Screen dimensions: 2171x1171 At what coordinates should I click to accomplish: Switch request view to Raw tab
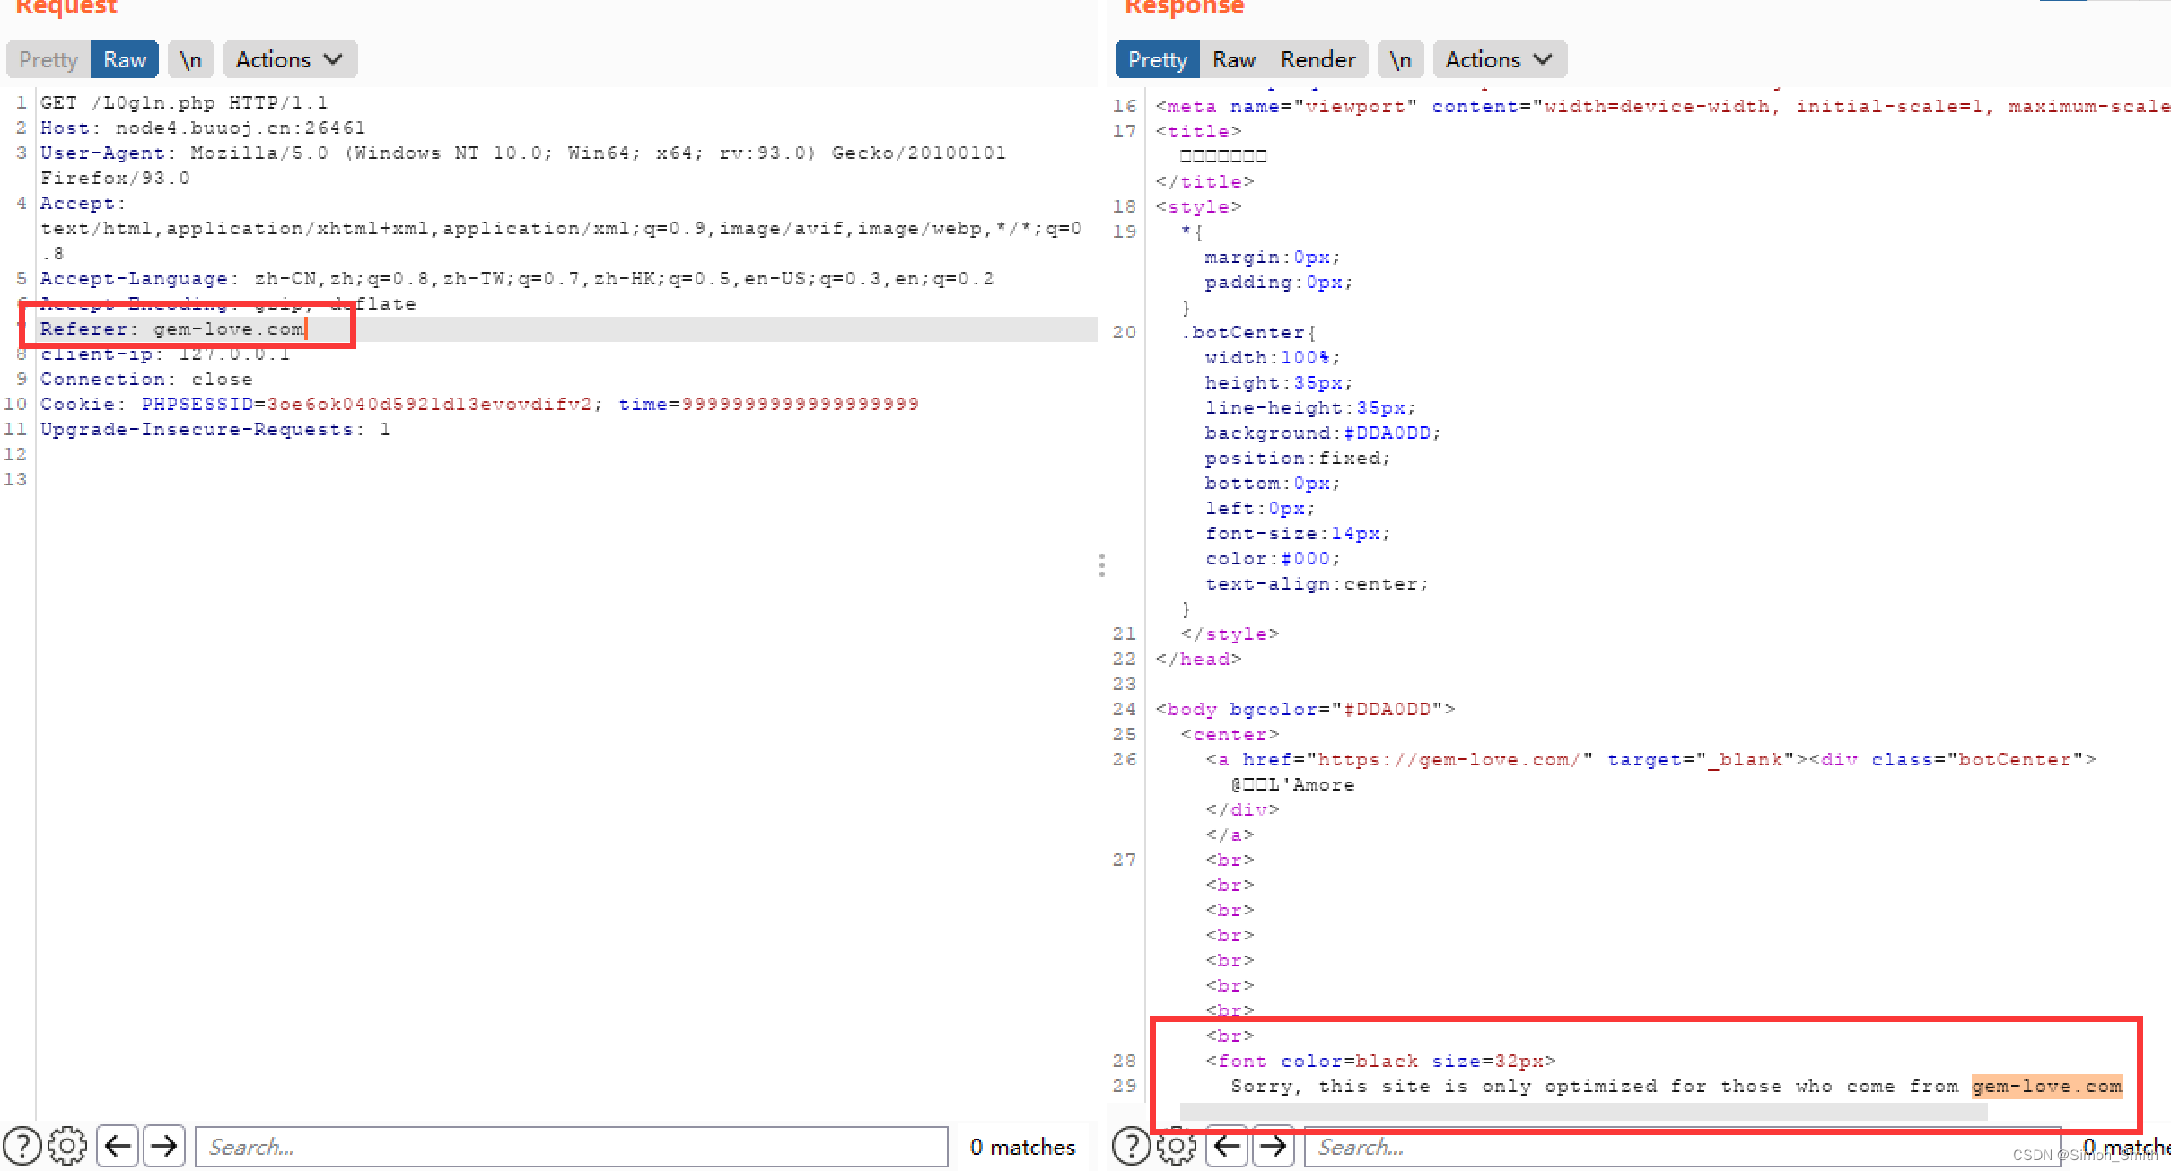125,60
